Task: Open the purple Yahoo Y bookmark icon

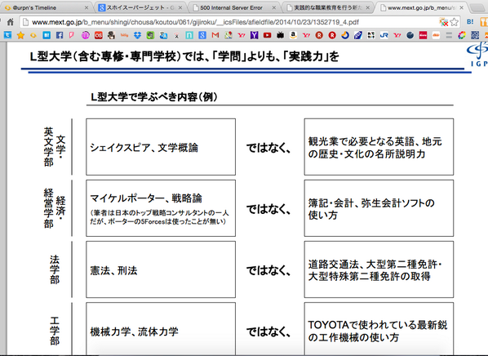Action: (x=254, y=35)
